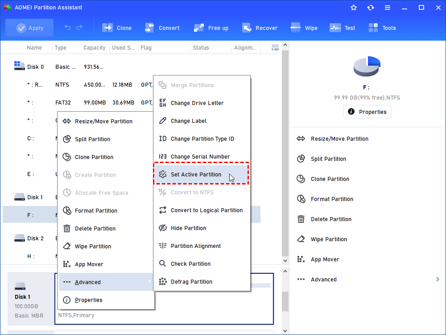446x335 pixels.
Task: Choose App Mover in context menu
Action: pyautogui.click(x=106, y=264)
